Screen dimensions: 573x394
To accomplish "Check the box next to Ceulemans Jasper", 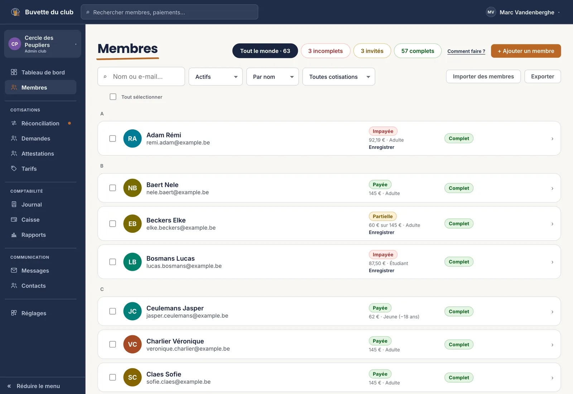I will pyautogui.click(x=112, y=311).
